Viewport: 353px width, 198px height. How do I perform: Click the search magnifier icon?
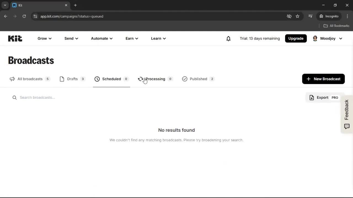click(x=14, y=97)
